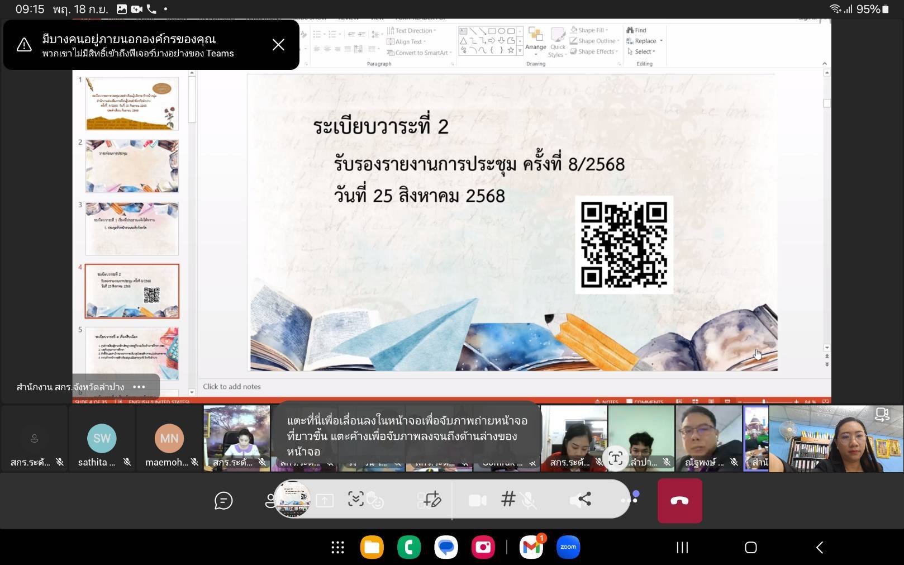This screenshot has width=904, height=565.
Task: Tap the hashtag tag icon
Action: (508, 499)
